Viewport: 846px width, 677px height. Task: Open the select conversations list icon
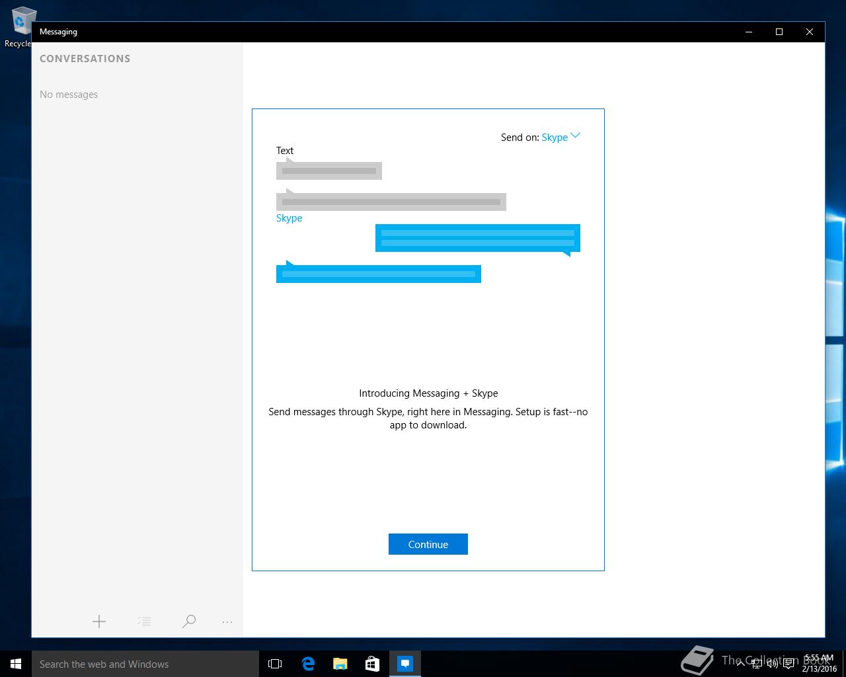coord(144,621)
